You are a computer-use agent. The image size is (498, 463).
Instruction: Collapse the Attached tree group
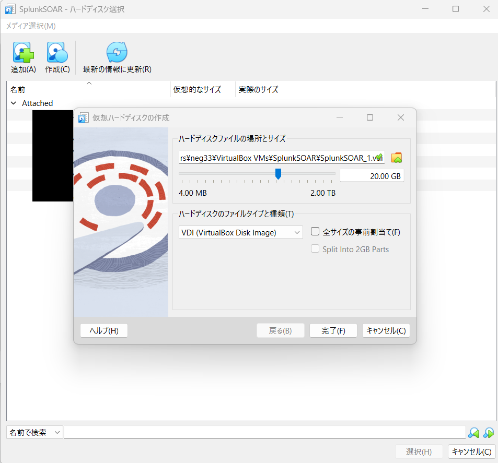[14, 103]
